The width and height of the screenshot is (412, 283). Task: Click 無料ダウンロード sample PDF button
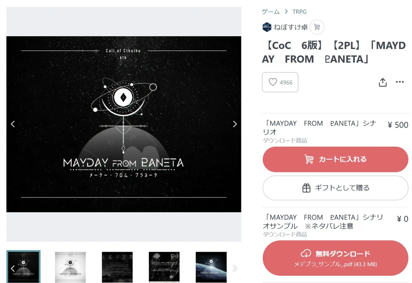coord(335,258)
